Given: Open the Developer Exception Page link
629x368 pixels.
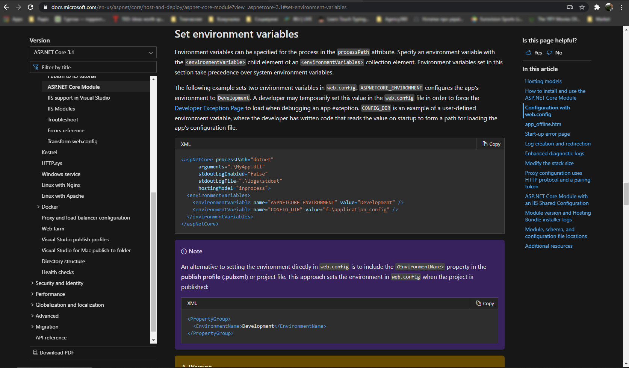Looking at the screenshot, I should pos(209,108).
